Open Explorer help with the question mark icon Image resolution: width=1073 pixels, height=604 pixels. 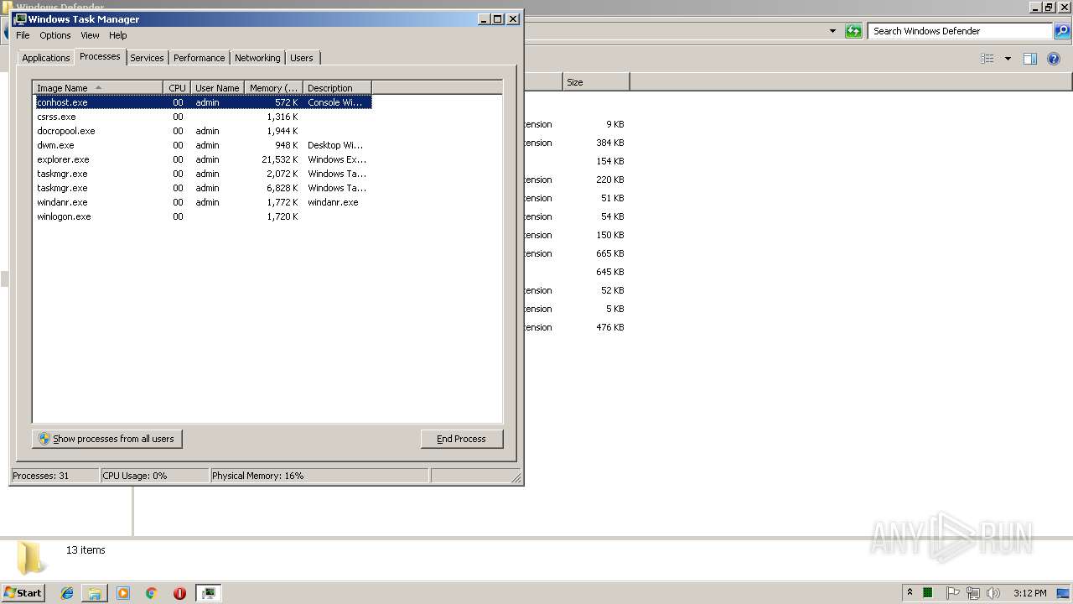click(x=1055, y=59)
